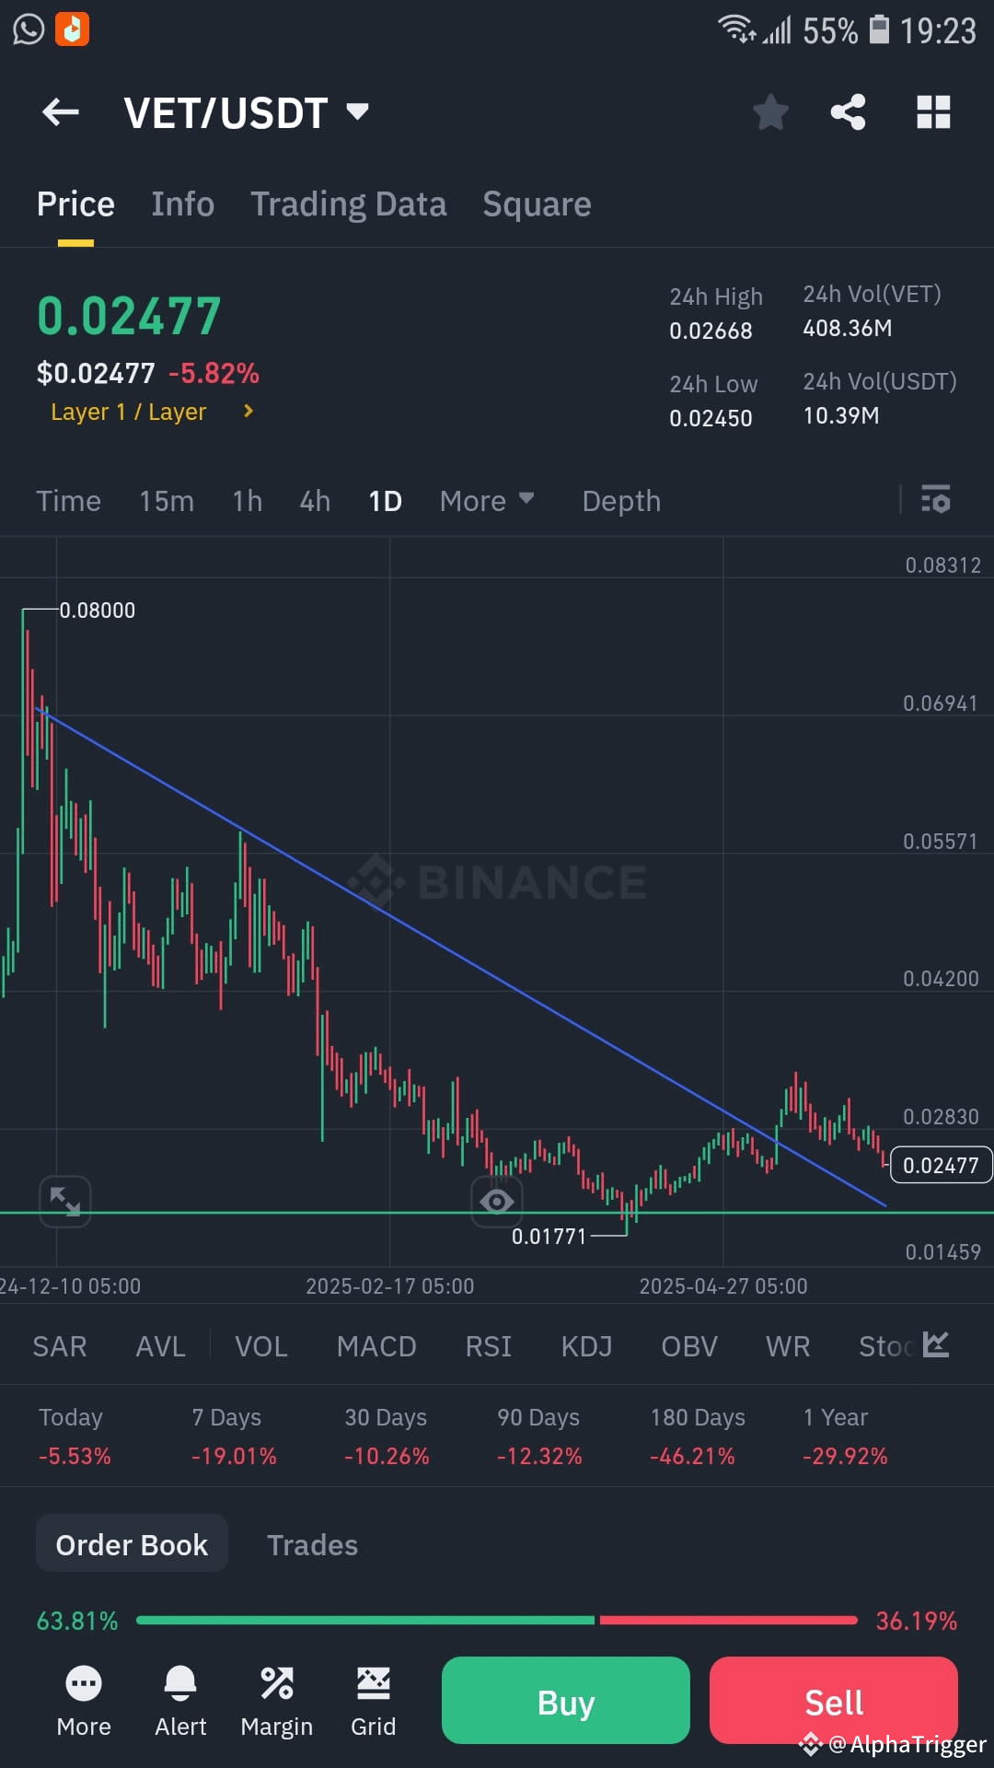Tap the 63.81% buy percentage

click(77, 1621)
